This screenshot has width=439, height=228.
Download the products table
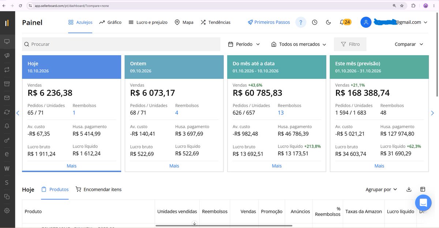point(409,189)
